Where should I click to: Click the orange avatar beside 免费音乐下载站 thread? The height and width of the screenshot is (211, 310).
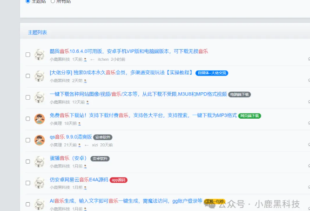[x=40, y=118]
